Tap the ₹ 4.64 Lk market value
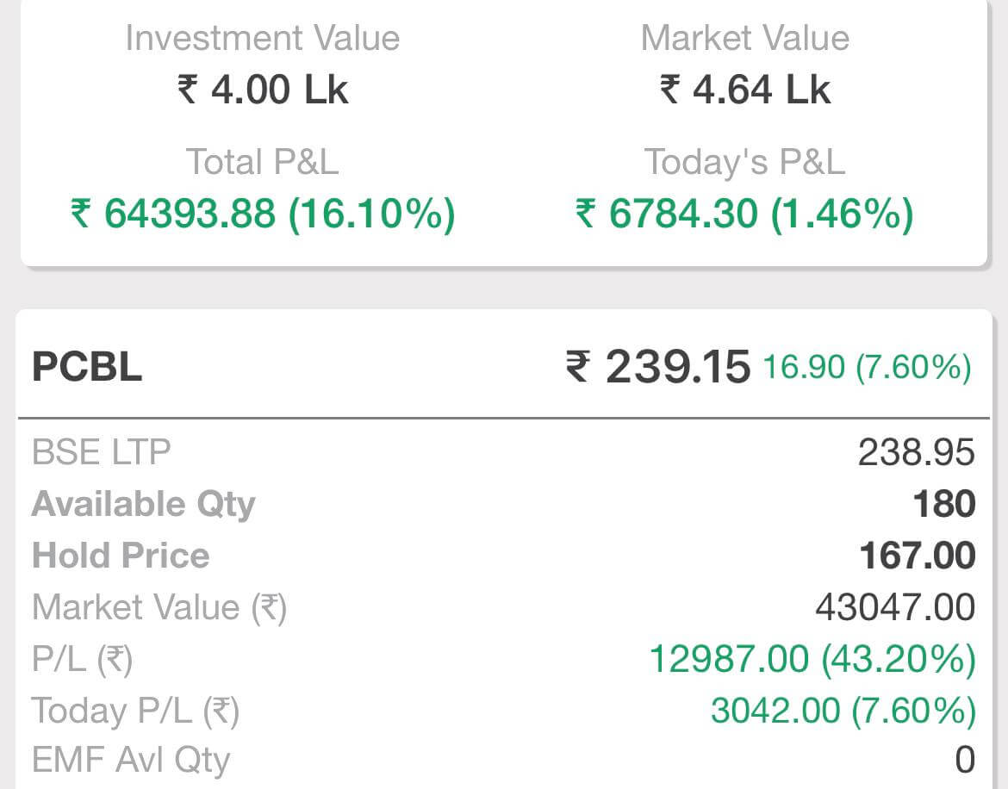Image resolution: width=1008 pixels, height=789 pixels. coord(745,90)
